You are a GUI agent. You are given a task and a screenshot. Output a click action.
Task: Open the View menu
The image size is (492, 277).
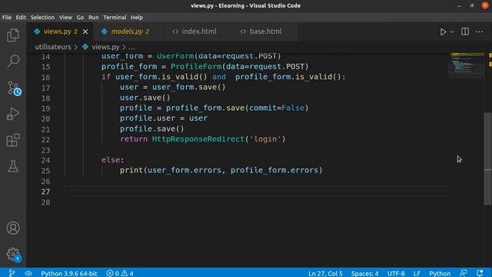(65, 18)
